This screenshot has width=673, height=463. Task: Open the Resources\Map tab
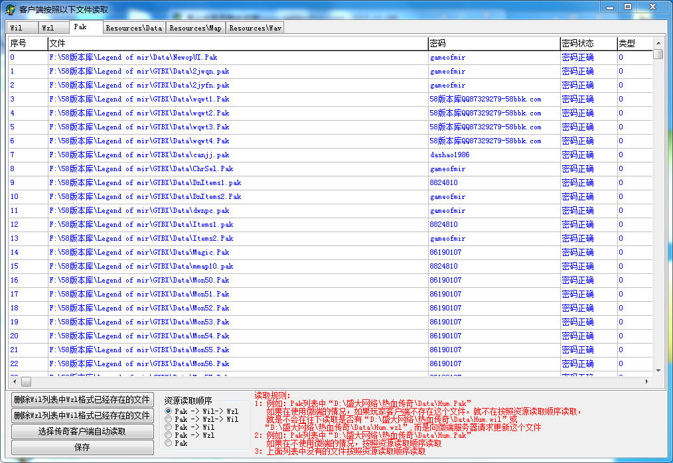pyautogui.click(x=195, y=28)
